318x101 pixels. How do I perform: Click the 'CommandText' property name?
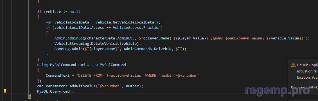(58, 76)
